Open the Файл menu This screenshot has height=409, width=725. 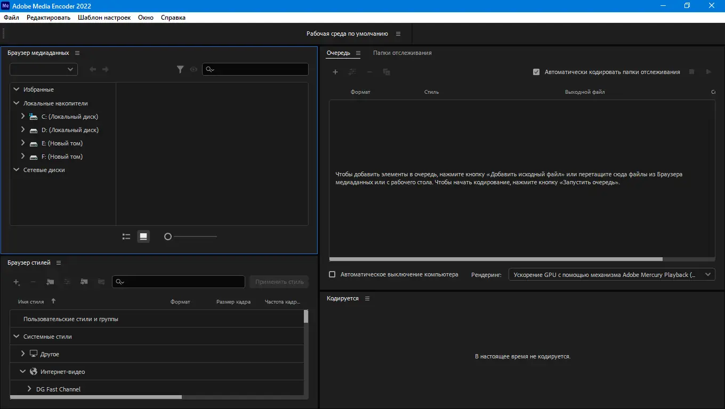tap(11, 18)
